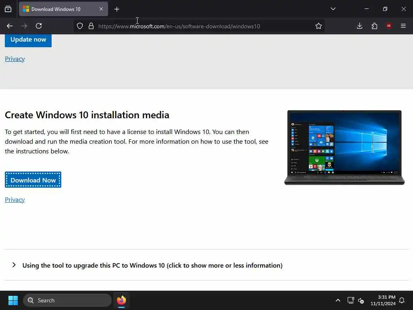The height and width of the screenshot is (310, 413).
Task: Open the Extensions puzzle icon
Action: click(374, 26)
